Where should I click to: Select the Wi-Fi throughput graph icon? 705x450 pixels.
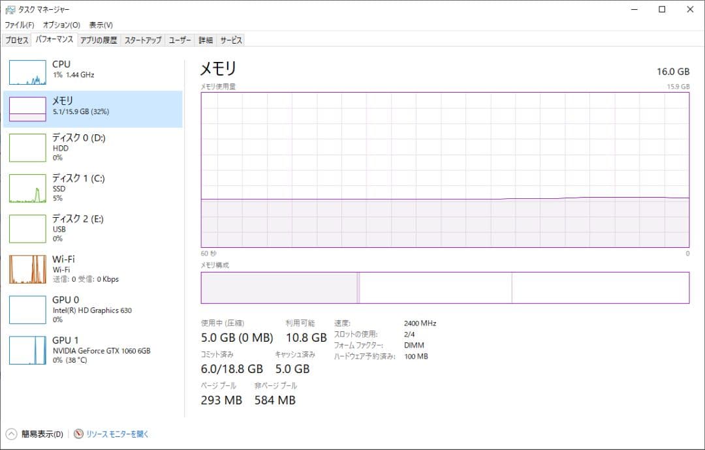27,269
